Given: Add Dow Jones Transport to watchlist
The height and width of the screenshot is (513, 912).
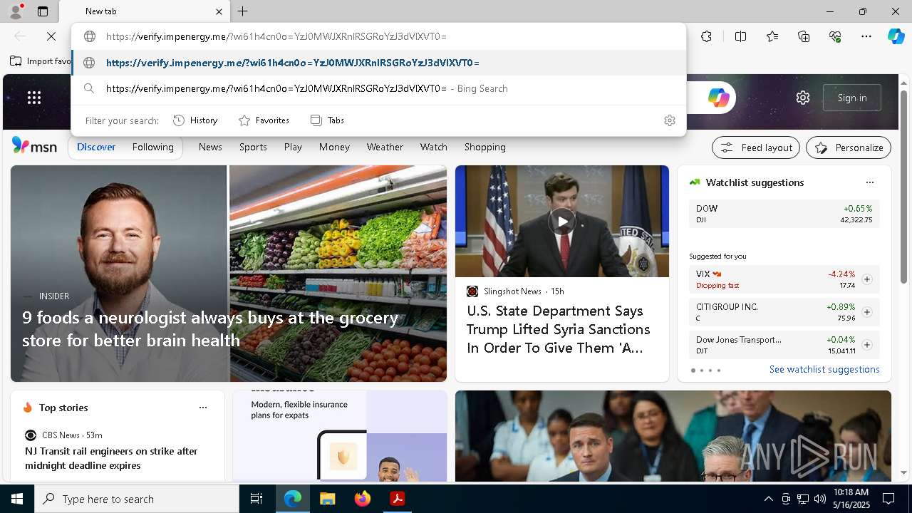Looking at the screenshot, I should coord(867,345).
